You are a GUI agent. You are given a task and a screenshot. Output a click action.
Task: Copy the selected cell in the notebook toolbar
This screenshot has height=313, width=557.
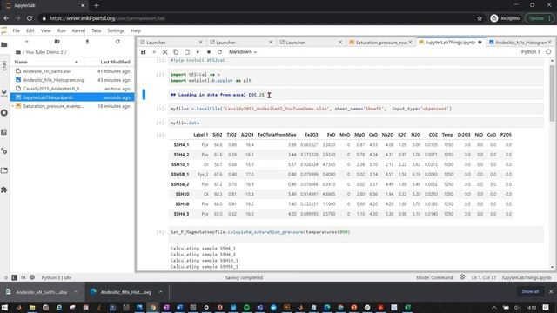(x=176, y=52)
